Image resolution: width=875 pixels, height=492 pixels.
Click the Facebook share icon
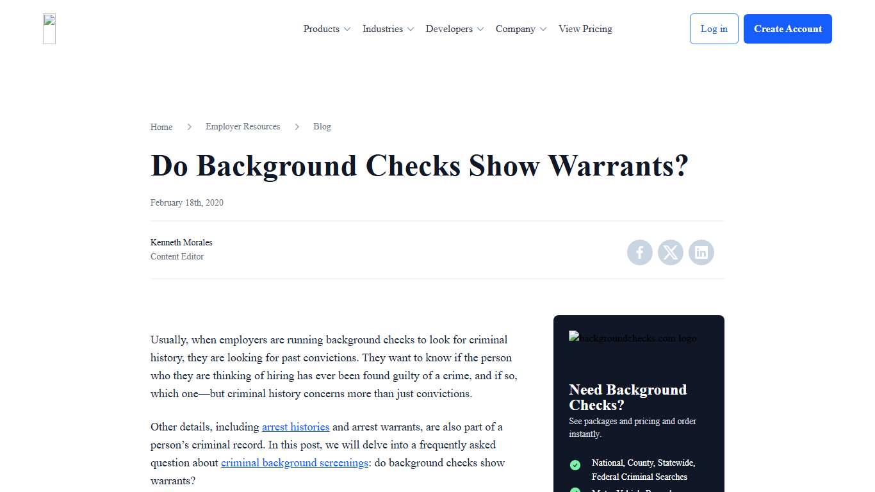(x=639, y=252)
